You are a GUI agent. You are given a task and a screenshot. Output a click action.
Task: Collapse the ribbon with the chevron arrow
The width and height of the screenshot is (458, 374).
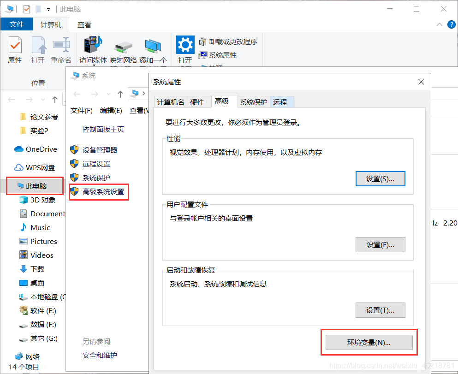click(x=439, y=24)
